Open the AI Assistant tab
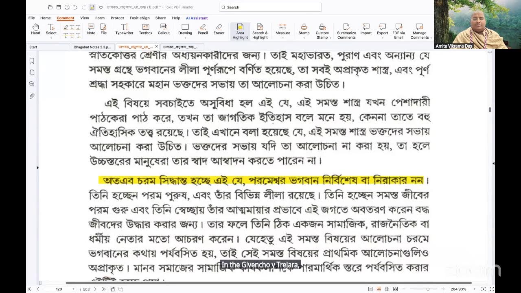Image resolution: width=521 pixels, height=293 pixels. tap(197, 18)
